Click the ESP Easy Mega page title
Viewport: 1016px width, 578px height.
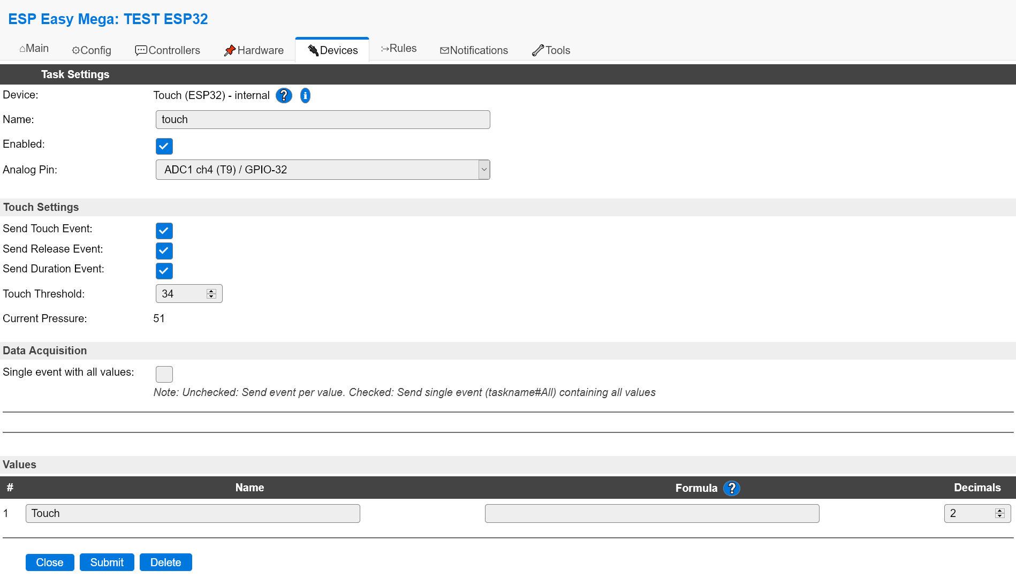click(108, 19)
